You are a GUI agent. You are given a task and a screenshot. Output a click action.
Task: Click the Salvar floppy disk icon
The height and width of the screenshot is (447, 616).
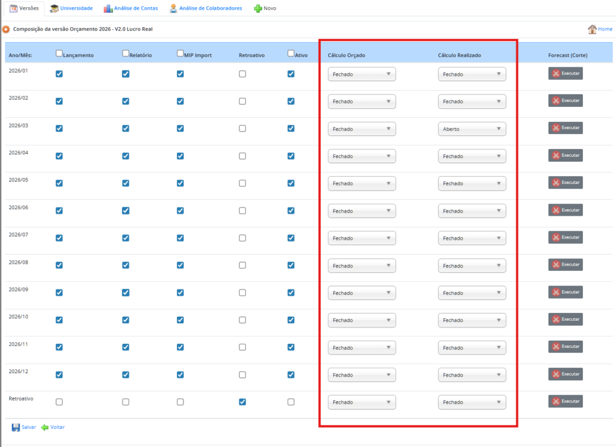[x=16, y=427]
